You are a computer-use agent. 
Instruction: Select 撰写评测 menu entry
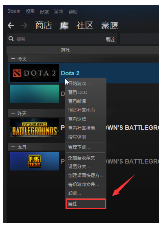86,137
